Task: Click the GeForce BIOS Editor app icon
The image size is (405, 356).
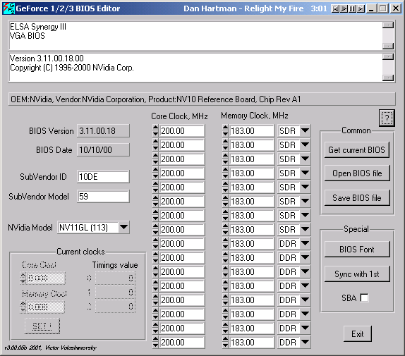Action: [x=8, y=8]
